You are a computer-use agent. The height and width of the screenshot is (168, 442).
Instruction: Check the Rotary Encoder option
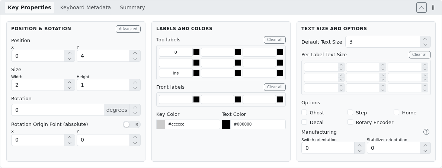tap(350, 122)
